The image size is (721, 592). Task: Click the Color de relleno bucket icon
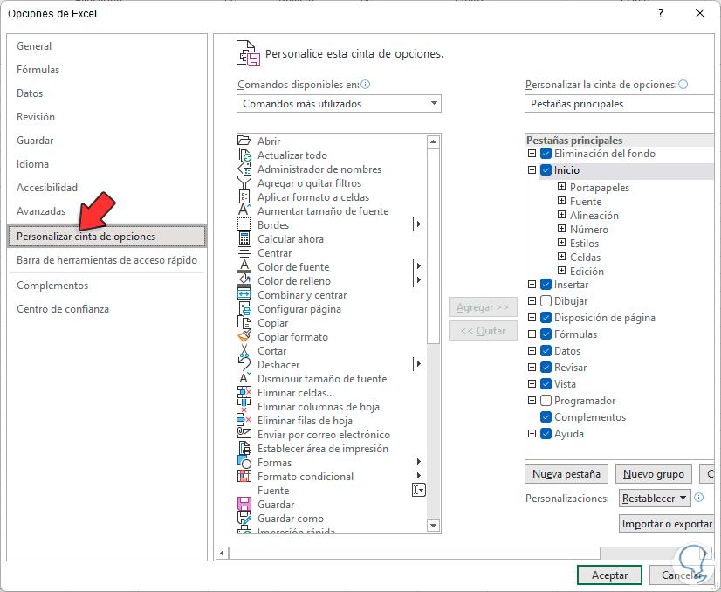coord(244,280)
